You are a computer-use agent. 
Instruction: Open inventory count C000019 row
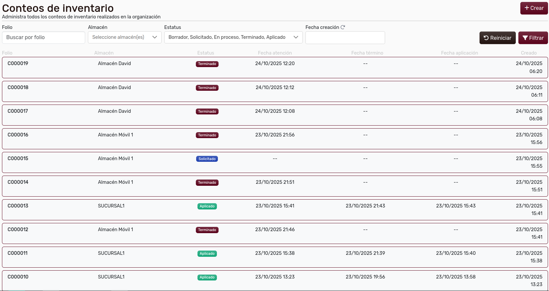pyautogui.click(x=18, y=63)
